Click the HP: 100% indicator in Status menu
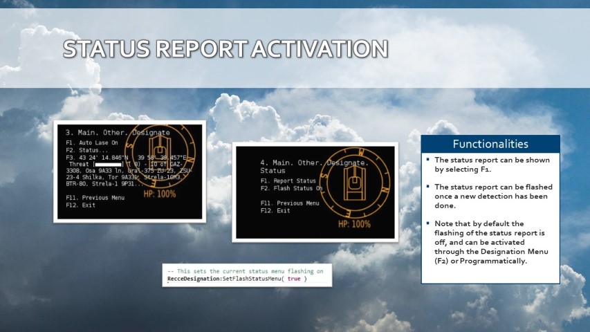 354,223
